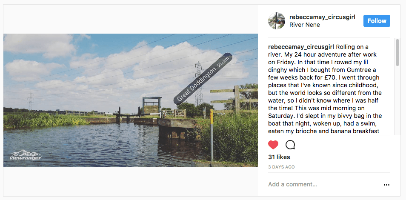406x200 pixels.
Task: Open the River Nene location link
Action: pos(304,25)
